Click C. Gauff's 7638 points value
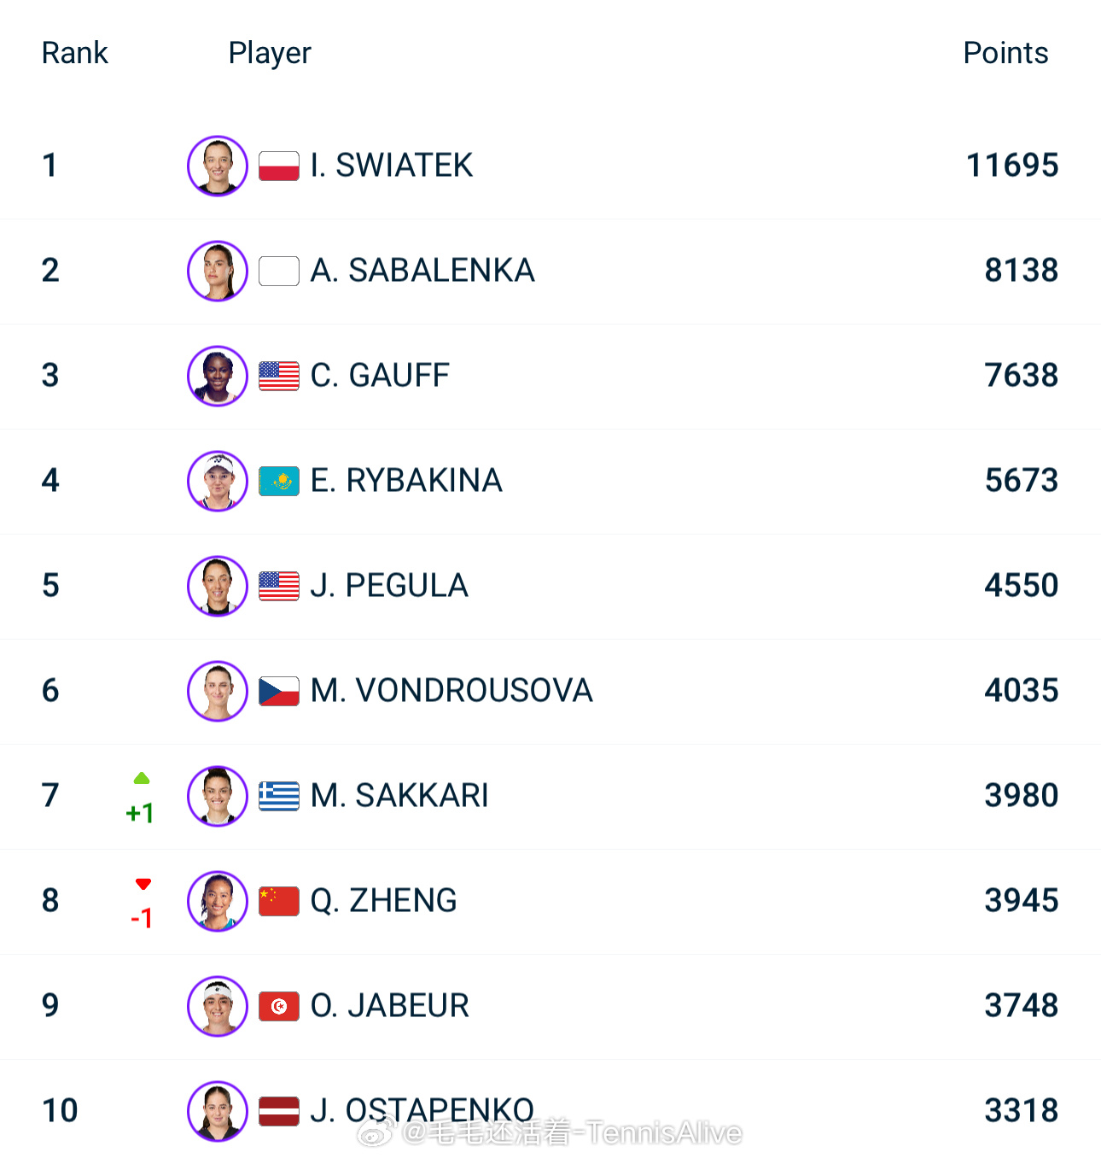 coord(1021,376)
